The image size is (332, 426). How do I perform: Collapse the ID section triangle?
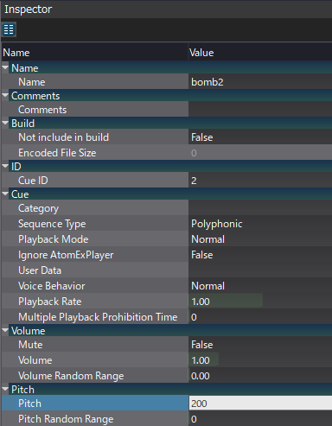(x=5, y=166)
